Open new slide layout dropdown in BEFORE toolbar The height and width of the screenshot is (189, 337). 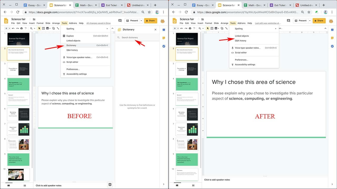point(9,28)
